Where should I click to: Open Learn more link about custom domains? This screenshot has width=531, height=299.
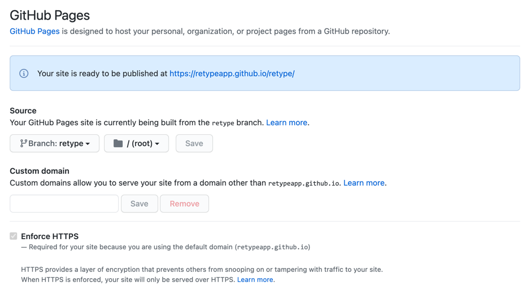(364, 183)
